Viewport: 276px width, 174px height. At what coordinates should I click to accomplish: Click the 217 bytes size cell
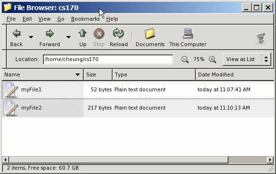tap(100, 108)
